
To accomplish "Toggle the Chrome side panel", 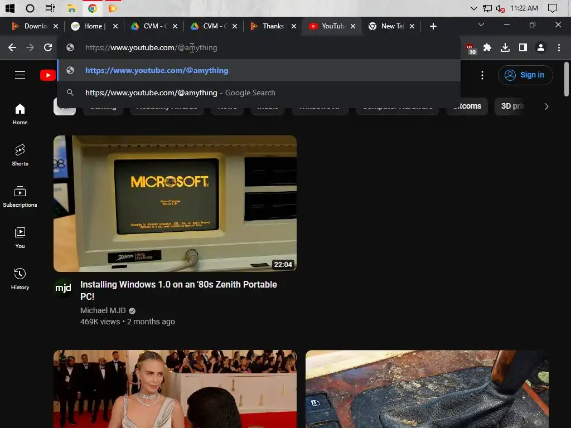I will pyautogui.click(x=523, y=47).
